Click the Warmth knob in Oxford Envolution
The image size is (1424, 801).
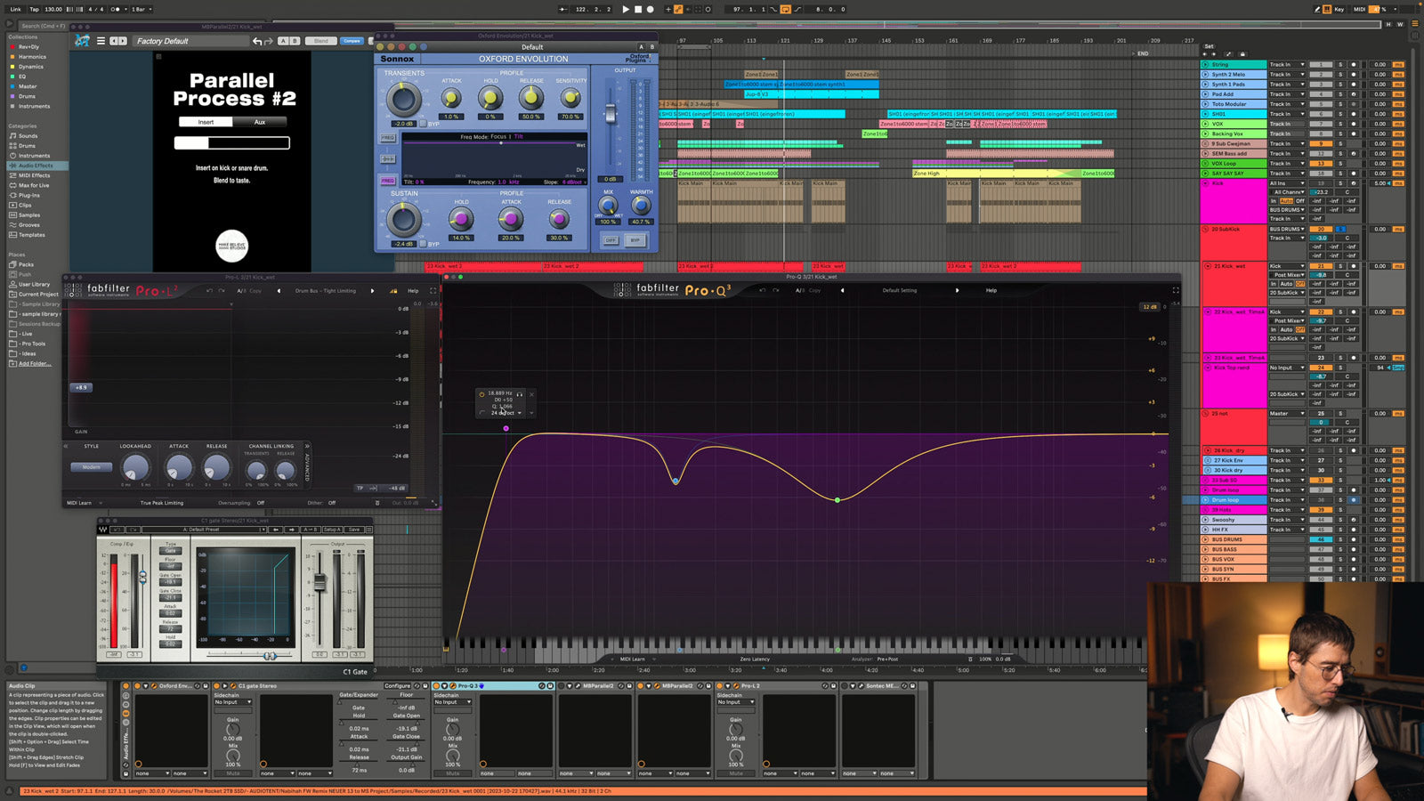click(x=640, y=206)
